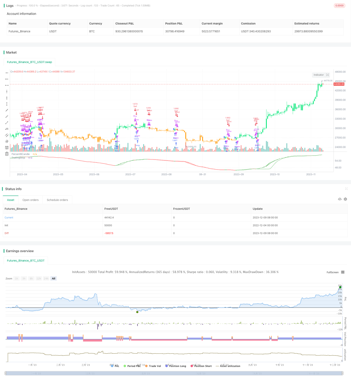The height and width of the screenshot is (381, 351).
Task: Click Estimated returns value 29973.88009550399
Action: click(x=308, y=31)
